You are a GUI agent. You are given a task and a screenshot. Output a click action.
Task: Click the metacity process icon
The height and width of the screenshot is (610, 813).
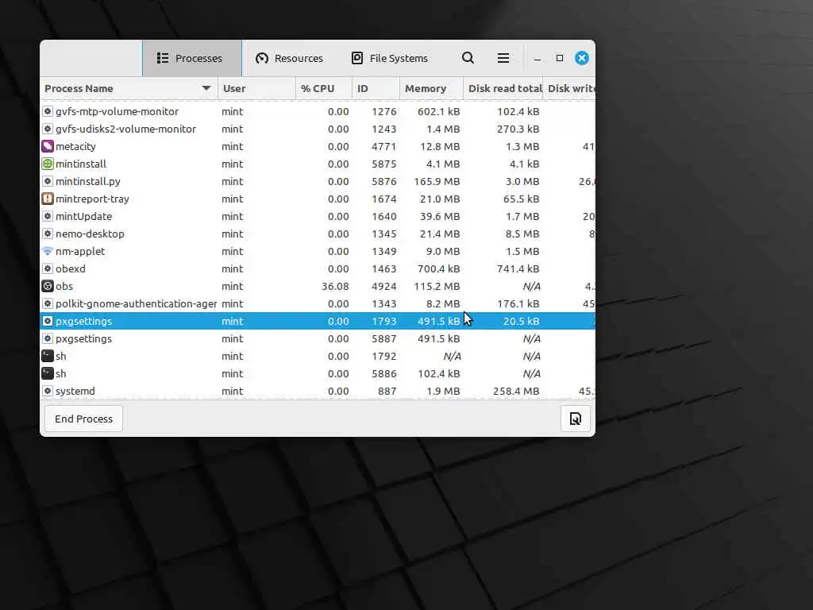48,146
